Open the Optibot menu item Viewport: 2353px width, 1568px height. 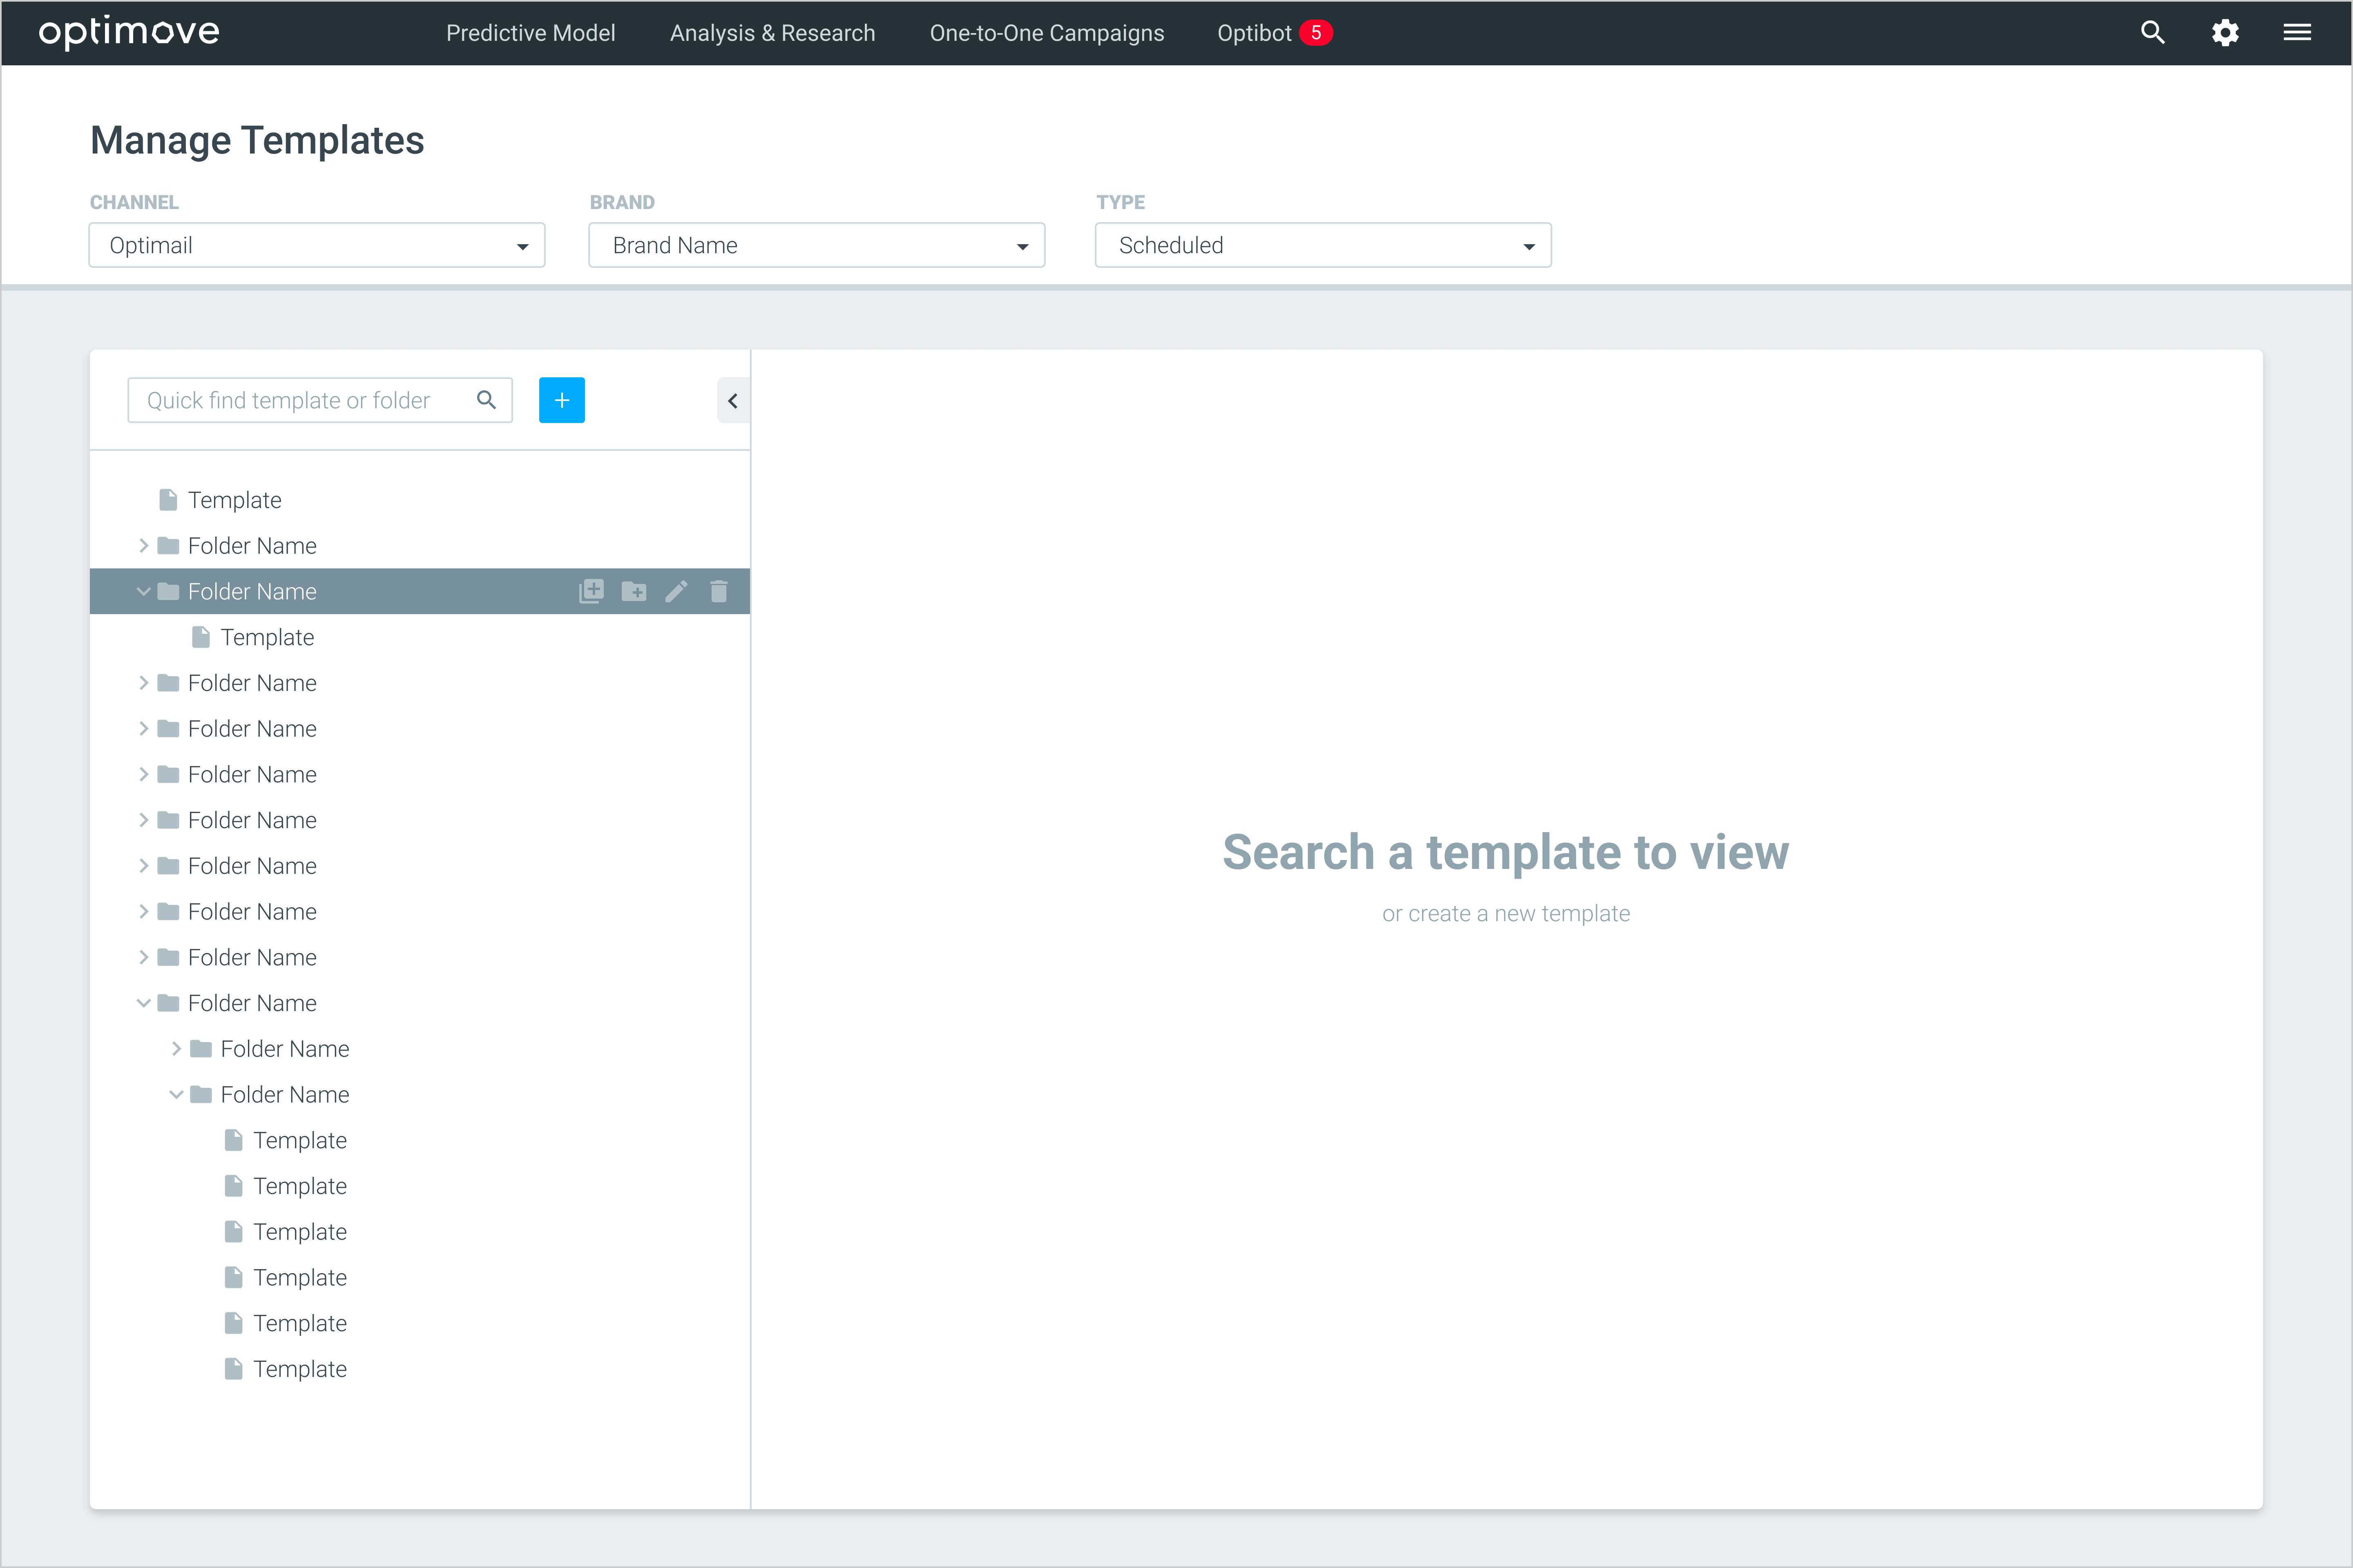tap(1255, 33)
